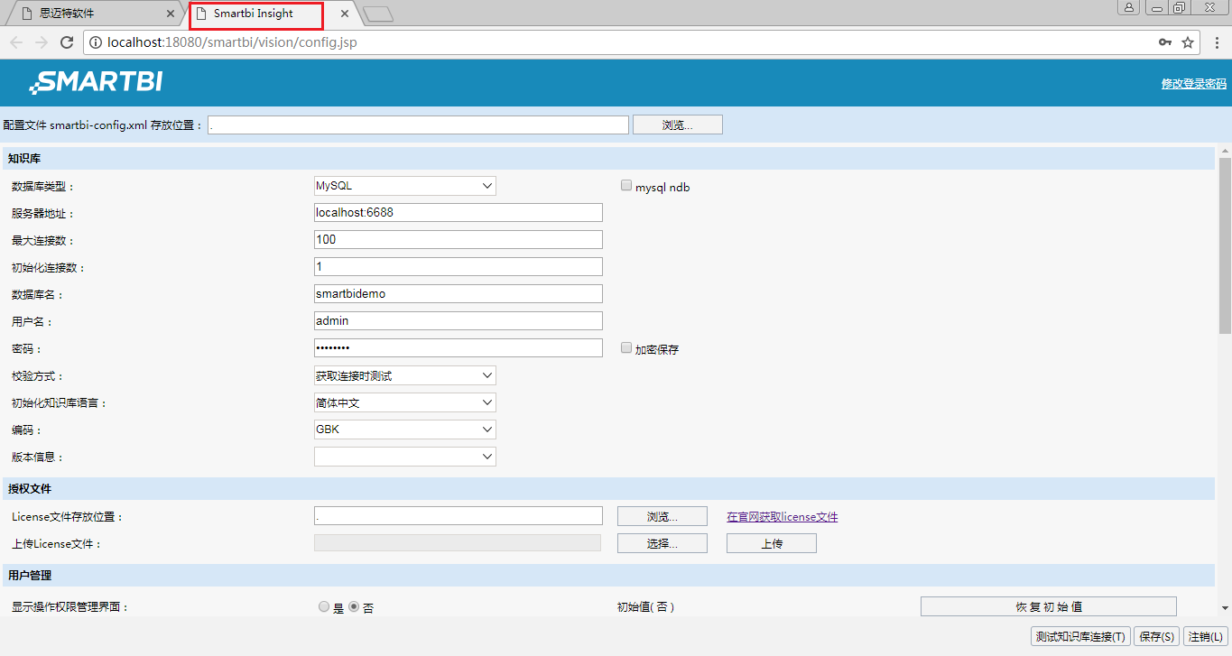Open the 校验方式 dropdown

405,375
